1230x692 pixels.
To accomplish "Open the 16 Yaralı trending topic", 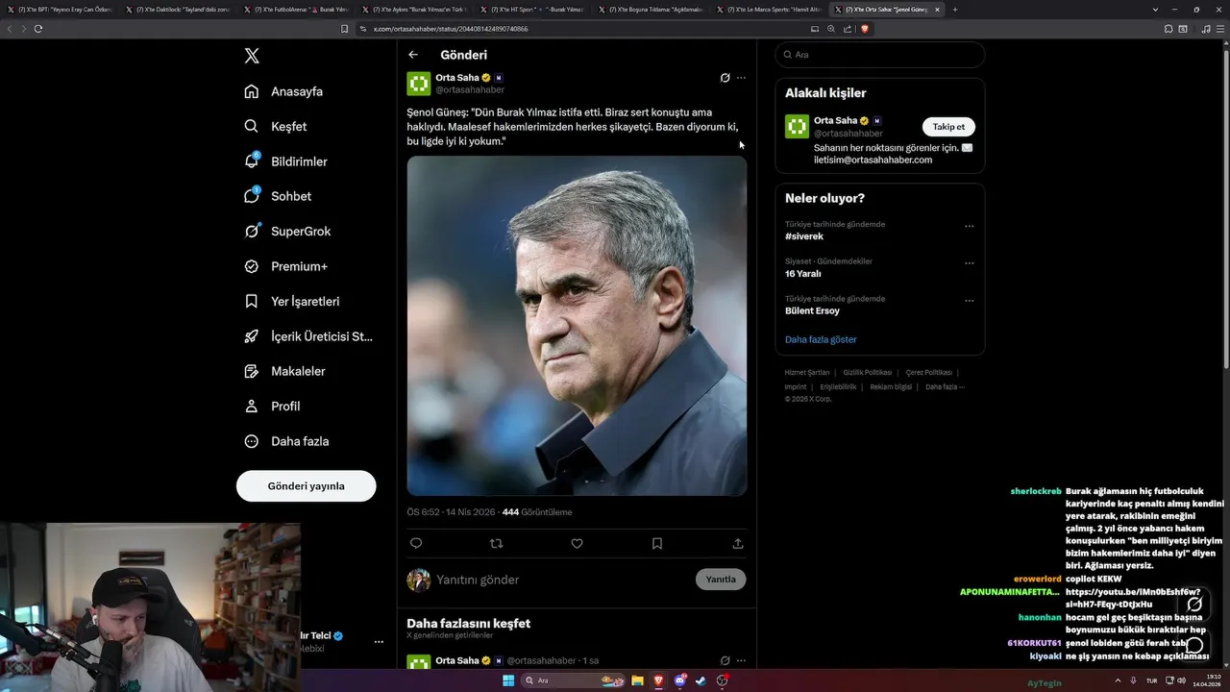I will point(803,274).
